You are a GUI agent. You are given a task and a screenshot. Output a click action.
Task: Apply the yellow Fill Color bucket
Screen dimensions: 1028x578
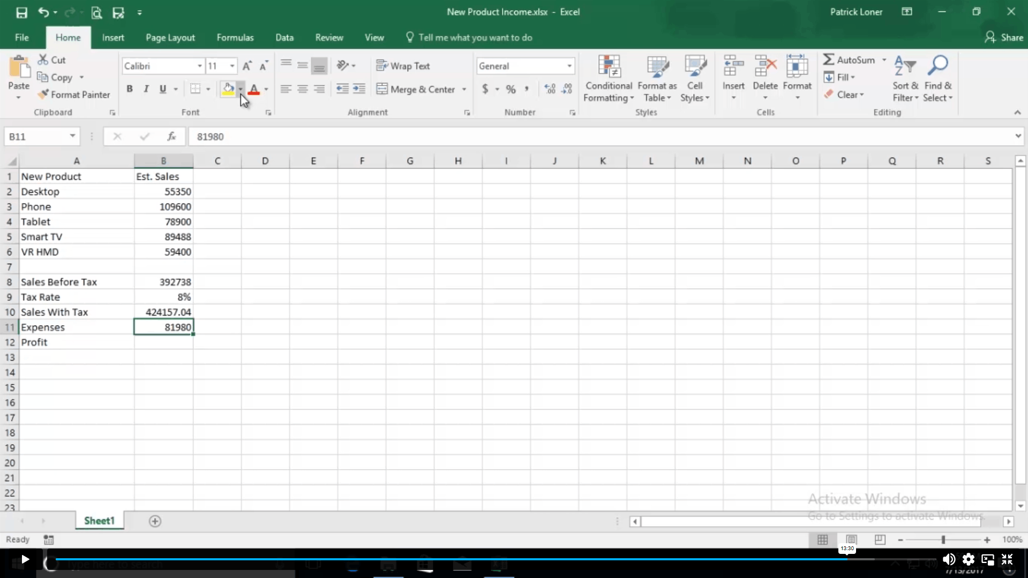(x=228, y=89)
